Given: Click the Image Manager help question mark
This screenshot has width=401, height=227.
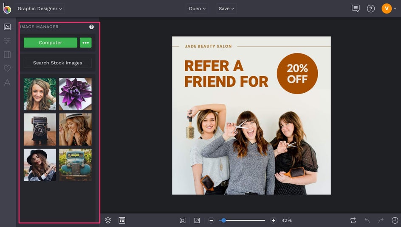Looking at the screenshot, I should 91,27.
